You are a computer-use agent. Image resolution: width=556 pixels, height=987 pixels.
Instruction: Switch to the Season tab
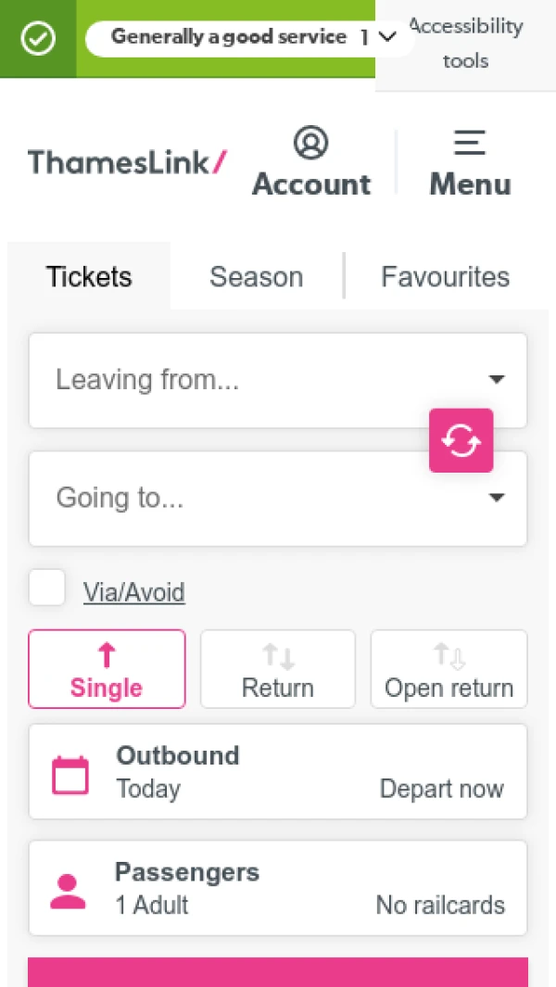pyautogui.click(x=256, y=276)
